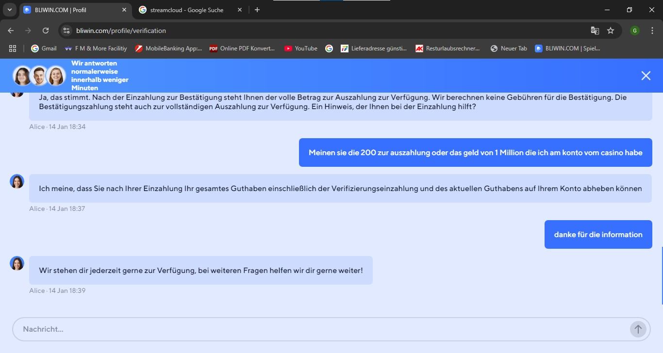Open the Chrome profile avatar G
663x353 pixels.
(x=634, y=31)
